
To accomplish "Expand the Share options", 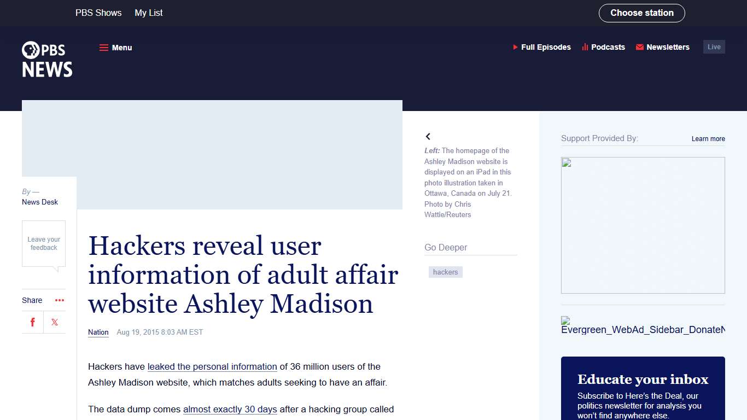I will (32, 300).
